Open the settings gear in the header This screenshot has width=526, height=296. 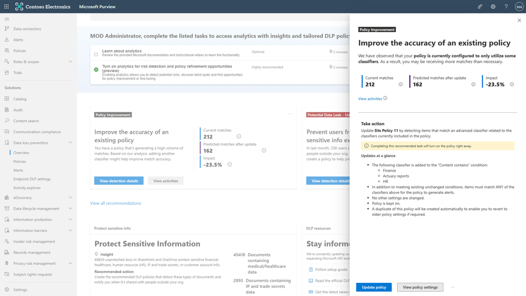(x=493, y=6)
